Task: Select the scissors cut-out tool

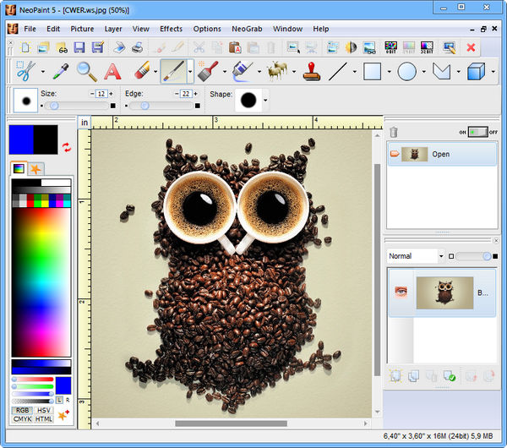Action: pos(25,72)
